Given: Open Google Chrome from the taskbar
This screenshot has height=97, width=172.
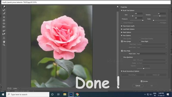Looking at the screenshot, I should pyautogui.click(x=77, y=94).
